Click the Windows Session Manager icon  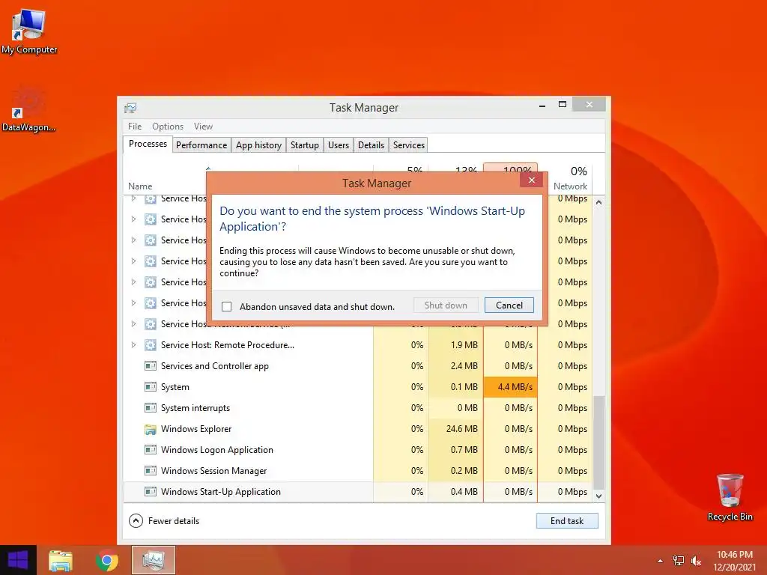click(150, 470)
